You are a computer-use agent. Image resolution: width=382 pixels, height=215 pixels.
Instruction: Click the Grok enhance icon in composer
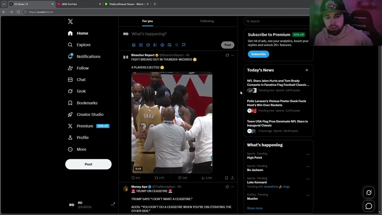point(148,45)
